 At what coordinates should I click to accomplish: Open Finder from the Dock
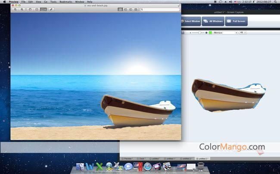tap(80, 167)
